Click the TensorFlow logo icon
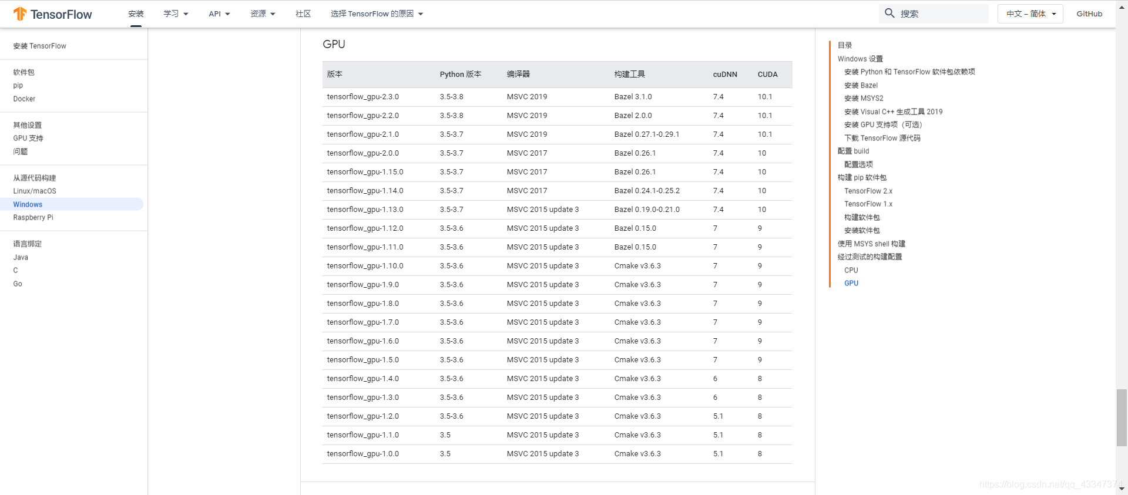This screenshot has width=1128, height=495. click(20, 14)
